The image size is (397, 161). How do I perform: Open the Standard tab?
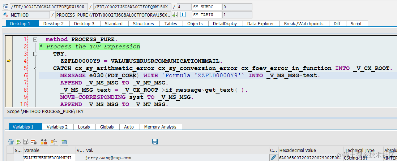click(x=114, y=23)
